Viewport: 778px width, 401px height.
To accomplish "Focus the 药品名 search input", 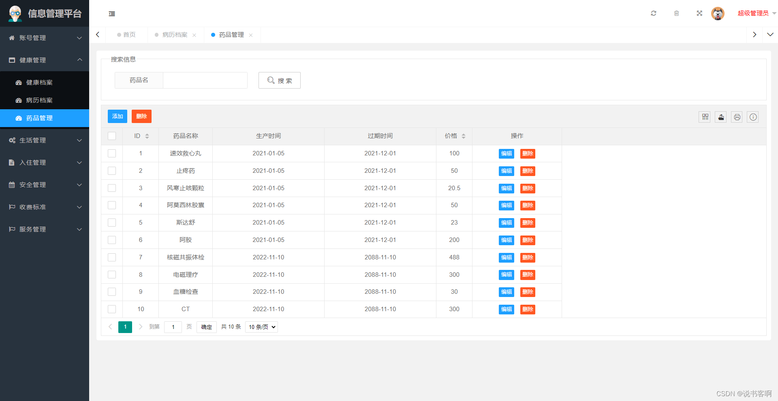I will tap(205, 80).
